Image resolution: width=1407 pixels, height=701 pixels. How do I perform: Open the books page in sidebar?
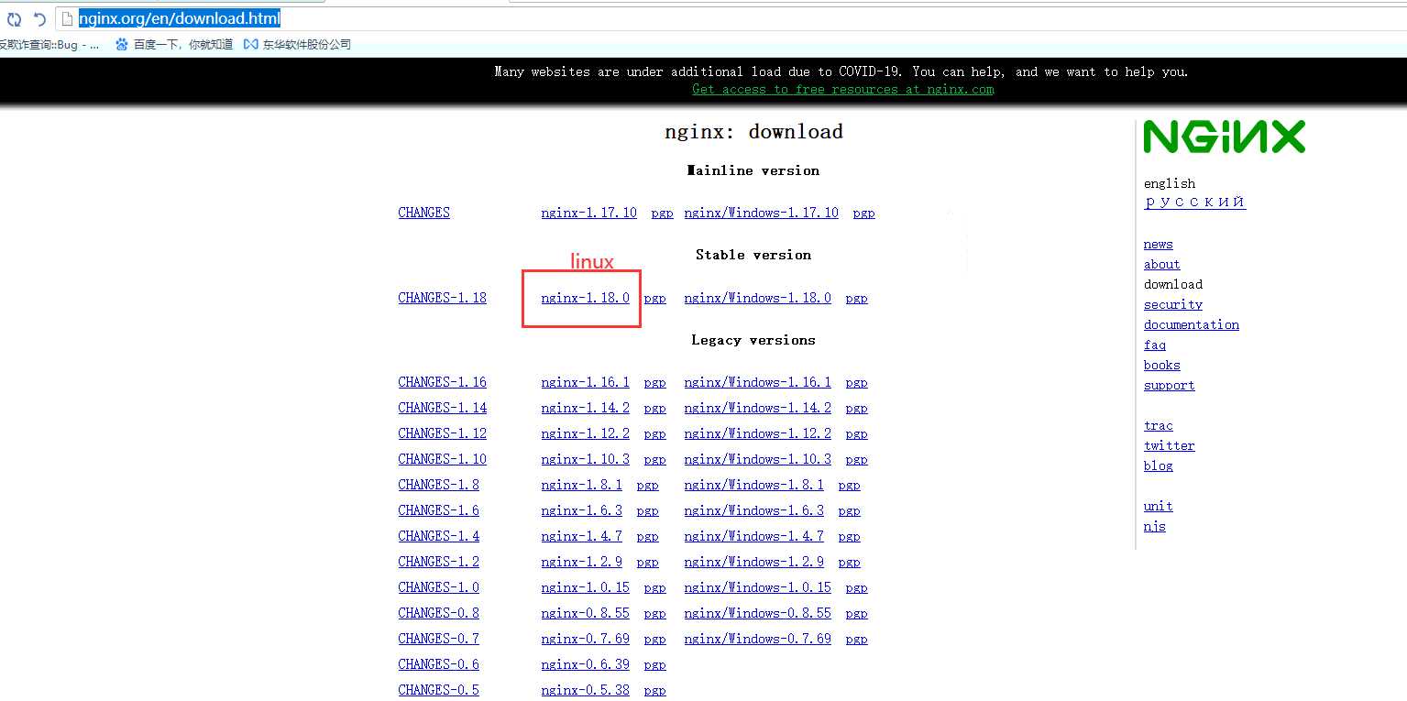[x=1161, y=366]
